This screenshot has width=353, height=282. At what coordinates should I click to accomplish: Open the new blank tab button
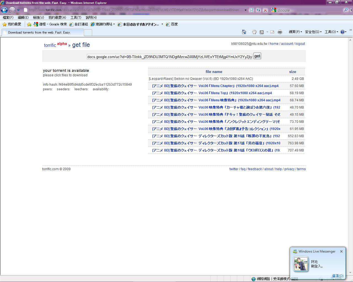(88, 32)
